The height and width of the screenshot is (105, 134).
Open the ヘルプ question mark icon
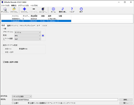pyautogui.click(x=72, y=10)
